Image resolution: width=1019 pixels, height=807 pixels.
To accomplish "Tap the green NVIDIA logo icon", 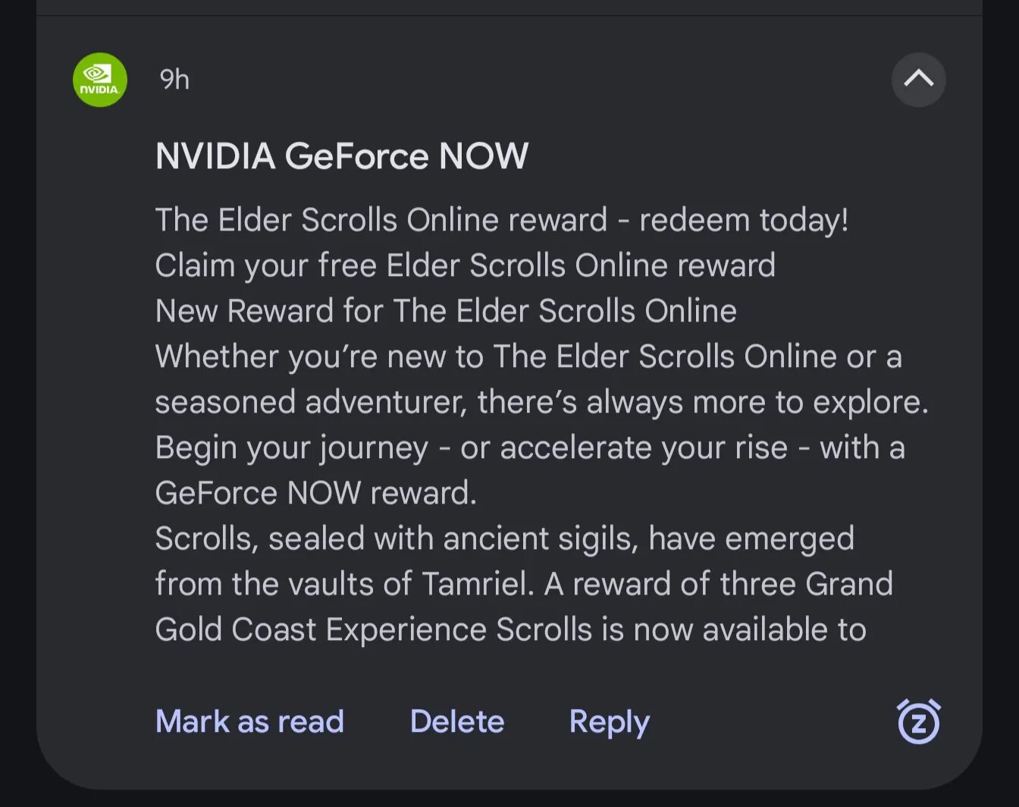I will click(99, 80).
